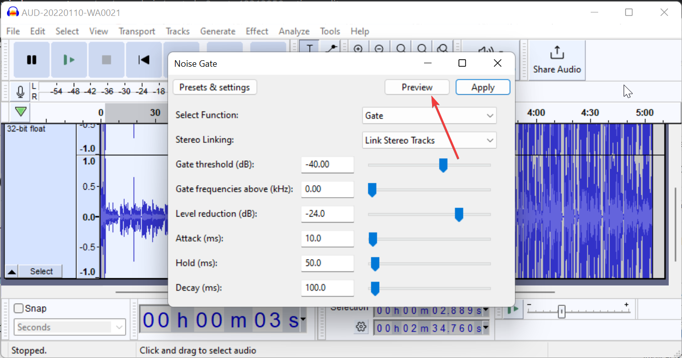The image size is (682, 358).
Task: Click the Zoom Out magnifier icon
Action: [379, 48]
